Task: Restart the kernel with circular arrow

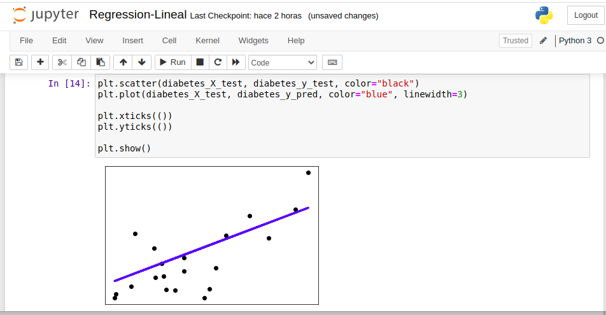Action: [218, 62]
